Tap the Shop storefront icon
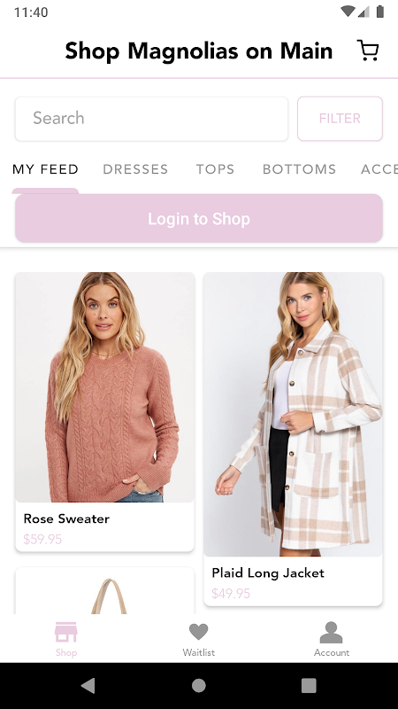 pyautogui.click(x=65, y=632)
